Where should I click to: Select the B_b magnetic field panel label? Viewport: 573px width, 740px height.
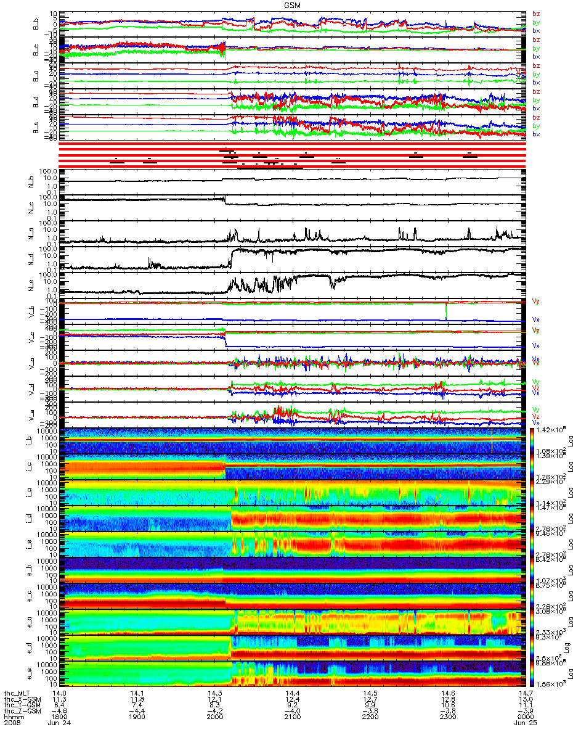click(x=36, y=23)
